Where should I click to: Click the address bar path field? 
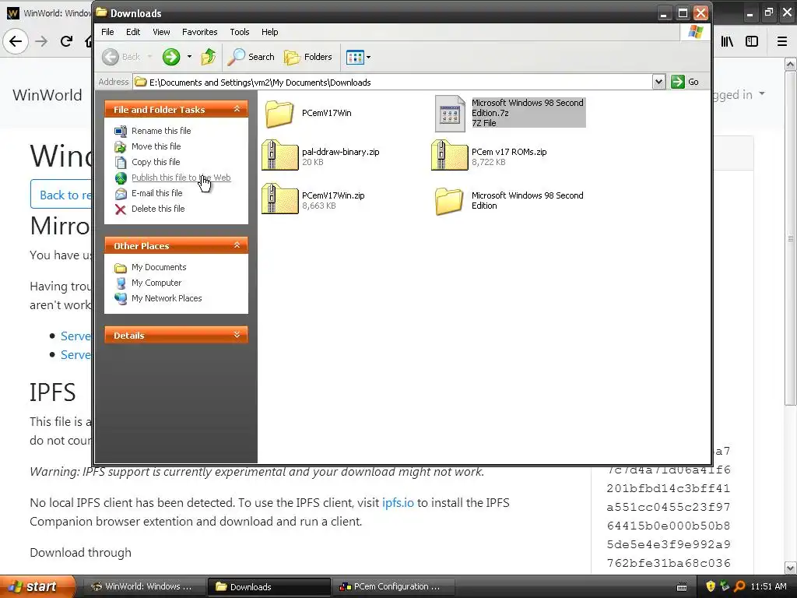pyautogui.click(x=392, y=82)
